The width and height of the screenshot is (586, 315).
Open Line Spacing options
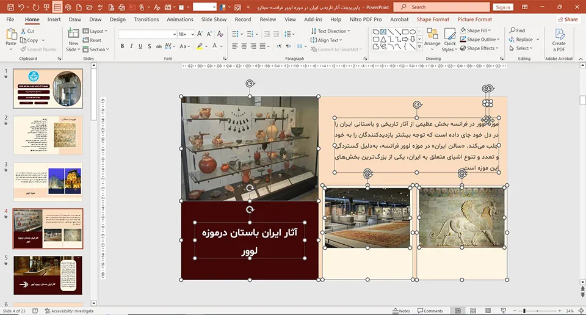[x=289, y=34]
